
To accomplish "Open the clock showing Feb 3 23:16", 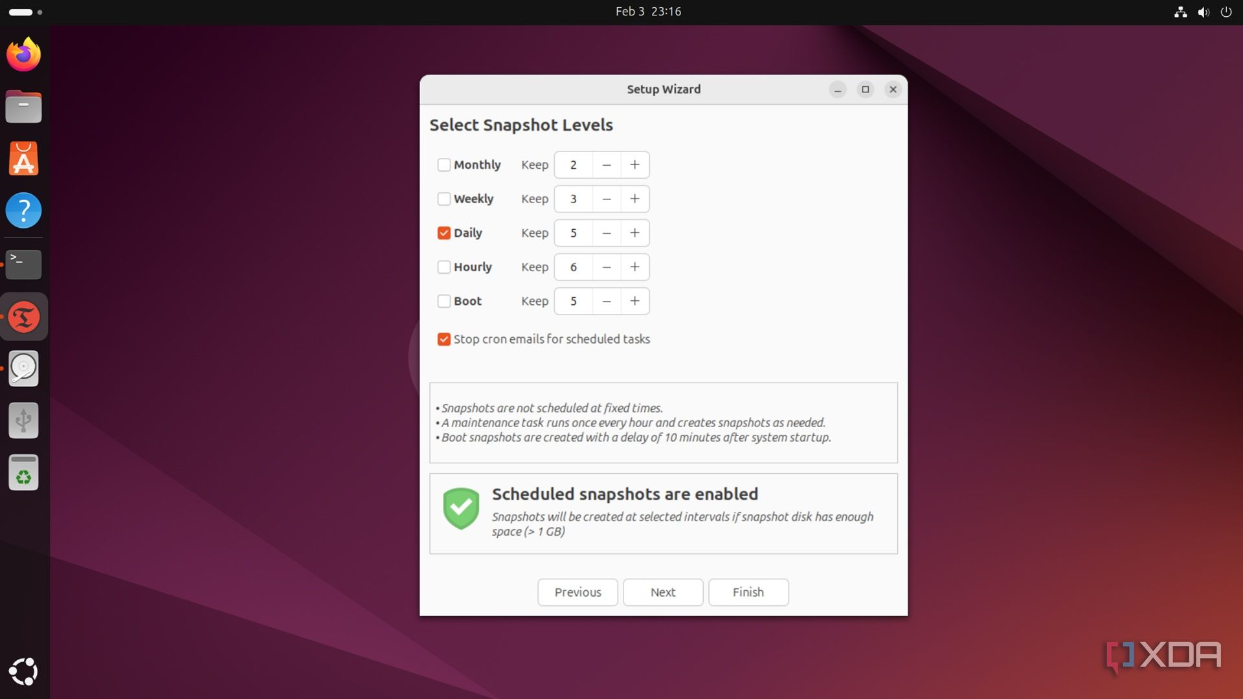I will pos(648,12).
